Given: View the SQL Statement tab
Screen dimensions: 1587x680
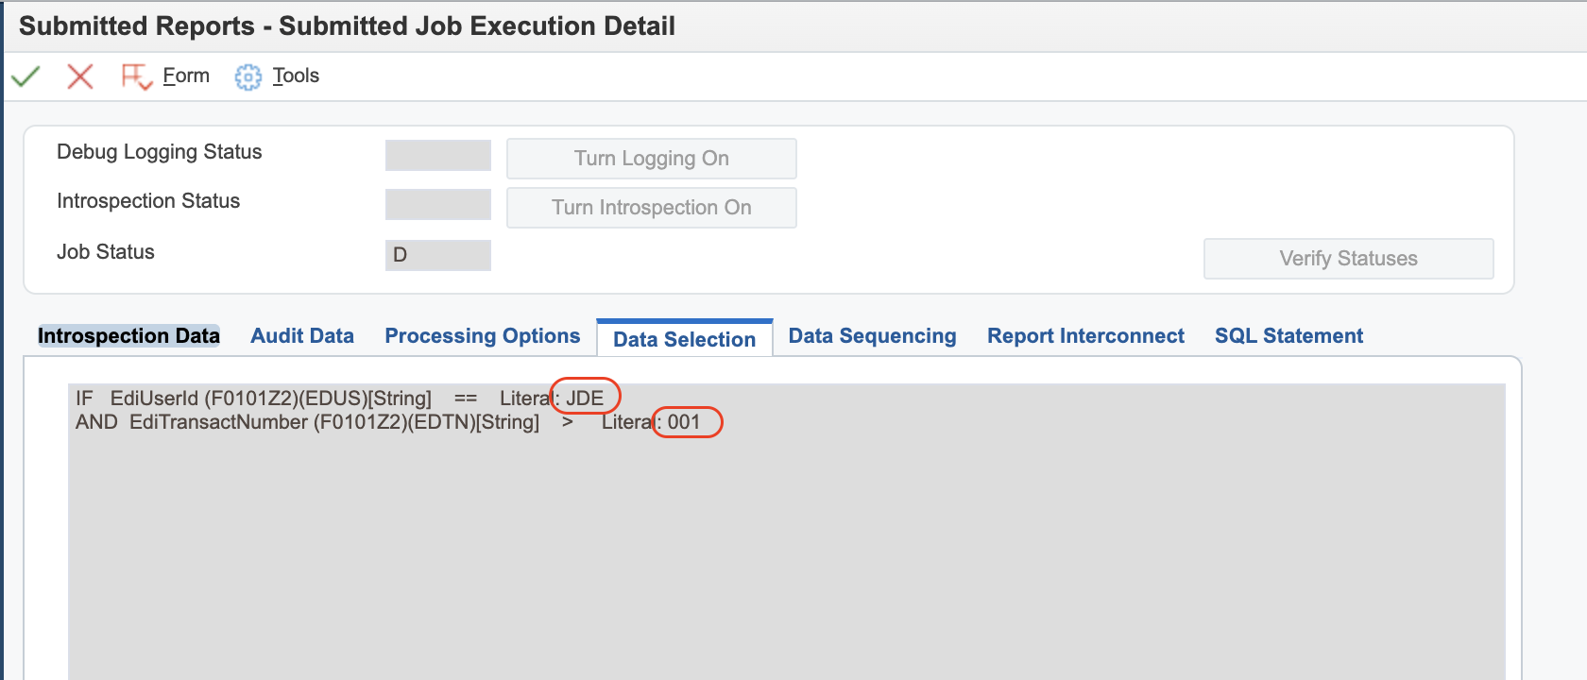Looking at the screenshot, I should (1288, 336).
